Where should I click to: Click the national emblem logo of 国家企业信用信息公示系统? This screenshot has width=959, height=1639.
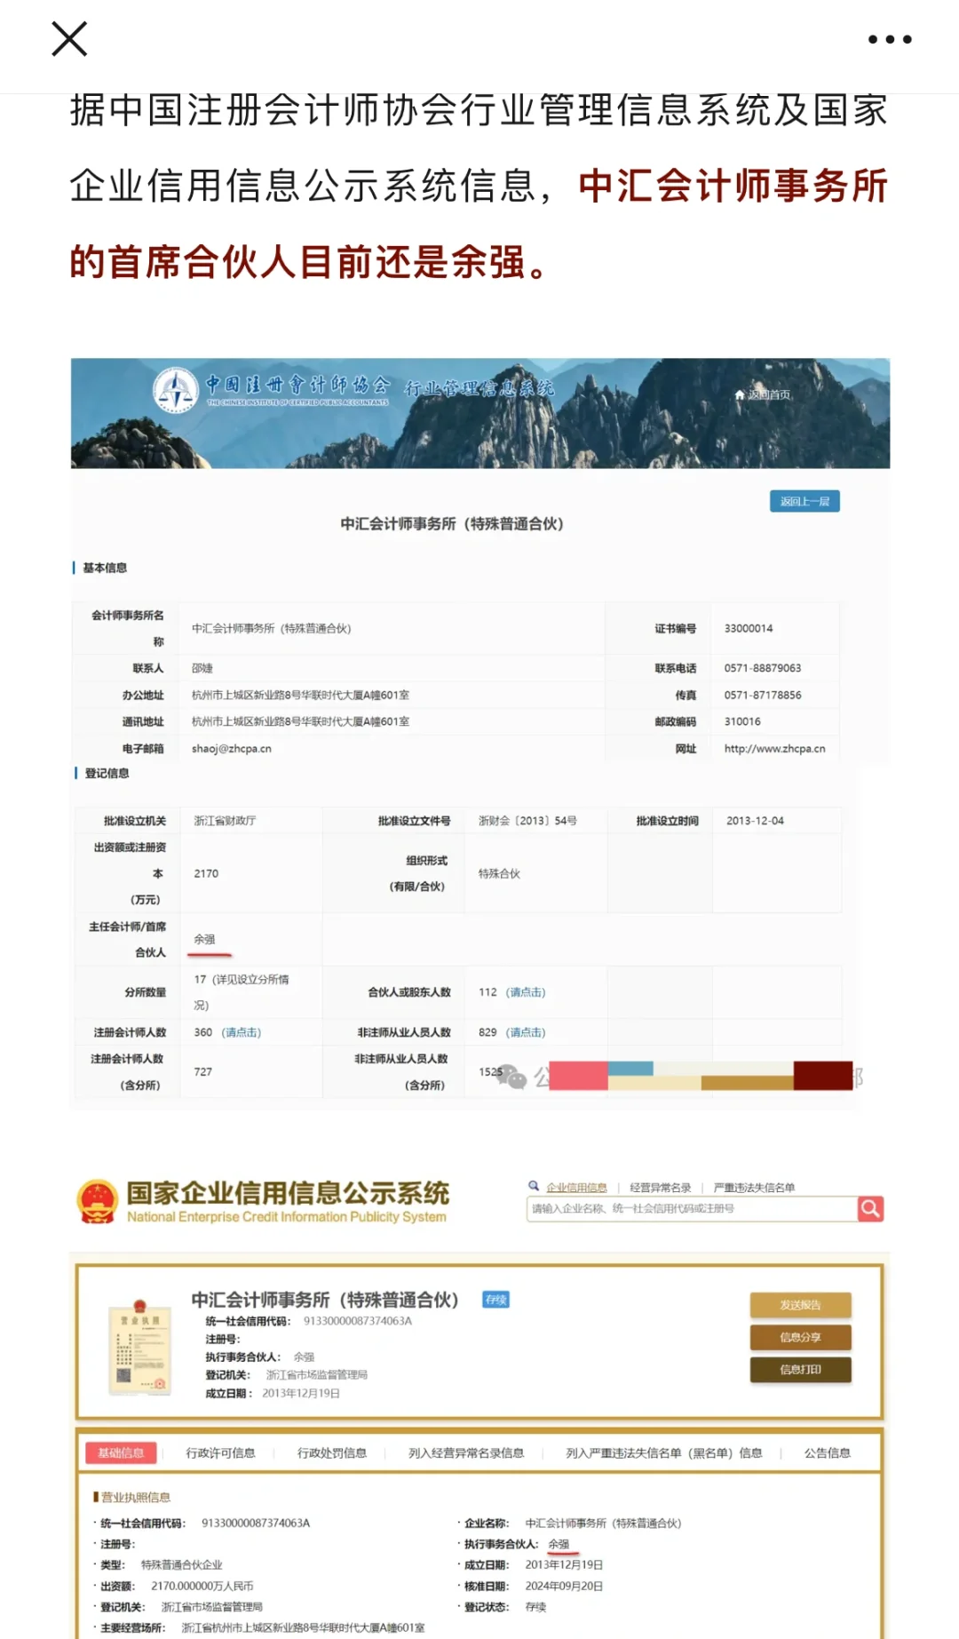98,1201
